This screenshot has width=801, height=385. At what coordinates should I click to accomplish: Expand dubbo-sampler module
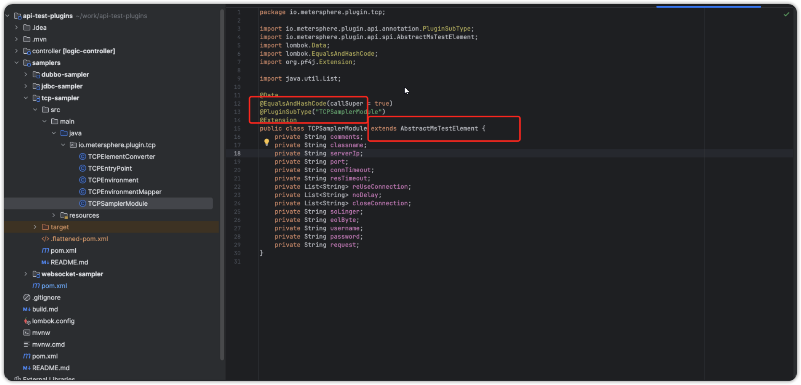26,74
